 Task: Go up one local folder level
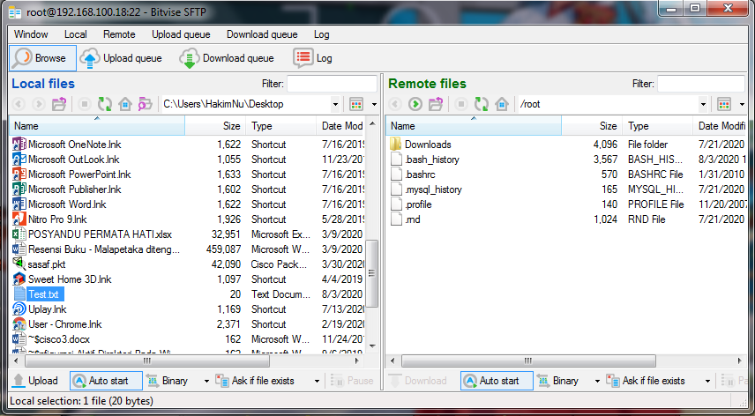pyautogui.click(x=59, y=104)
